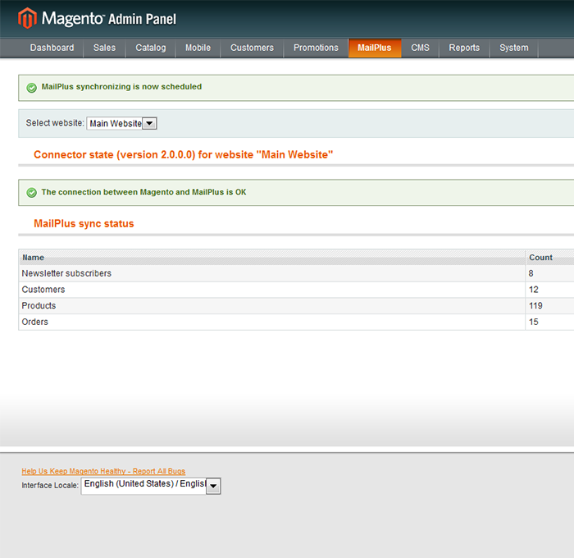Open the Reports menu
This screenshot has width=574, height=558.
pos(464,48)
